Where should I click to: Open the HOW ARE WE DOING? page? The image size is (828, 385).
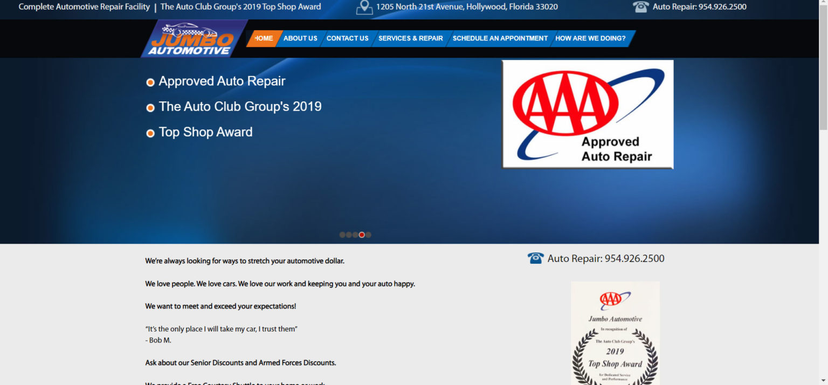[x=590, y=38]
